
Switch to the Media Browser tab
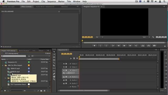pos(24,51)
